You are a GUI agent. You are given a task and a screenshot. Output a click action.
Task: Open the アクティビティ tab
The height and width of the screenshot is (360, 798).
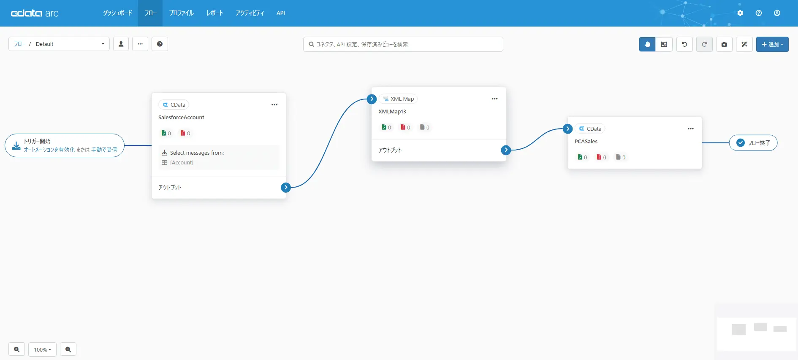click(250, 13)
